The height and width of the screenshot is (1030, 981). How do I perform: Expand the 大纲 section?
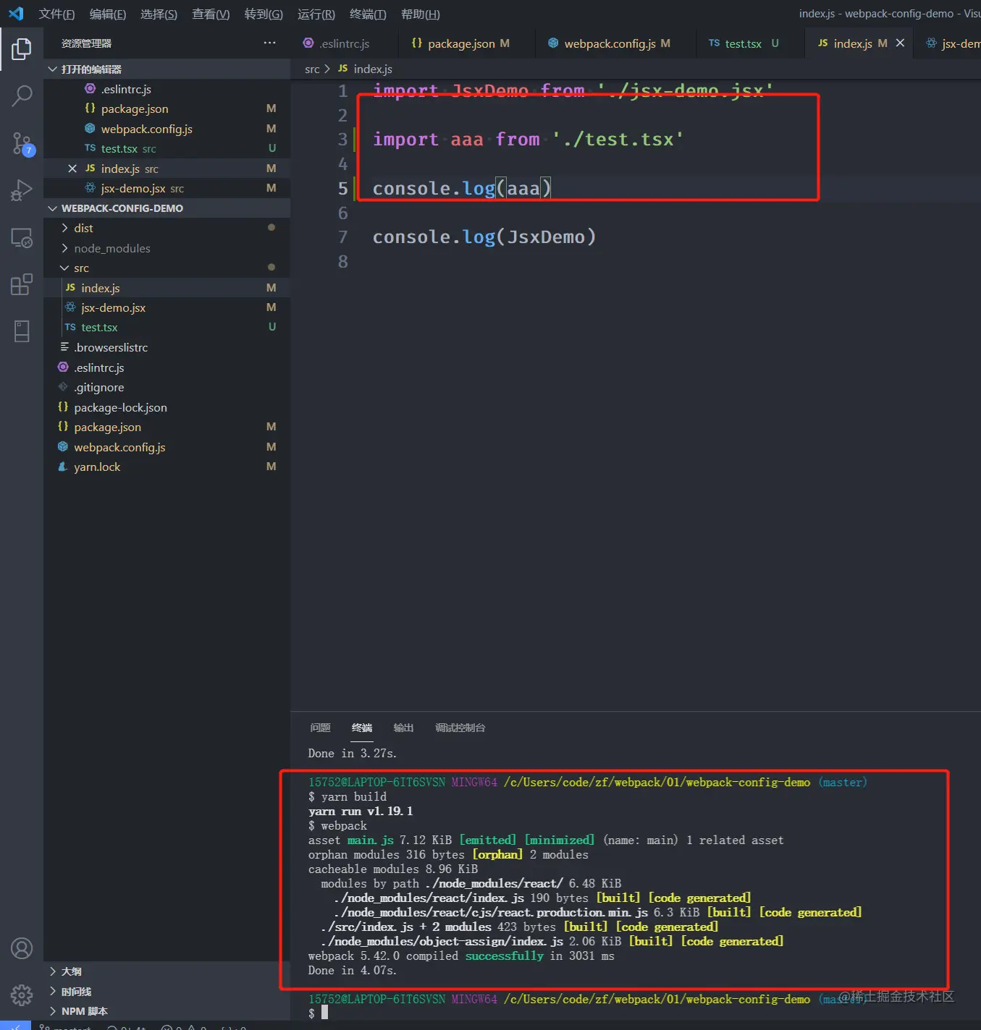point(167,971)
